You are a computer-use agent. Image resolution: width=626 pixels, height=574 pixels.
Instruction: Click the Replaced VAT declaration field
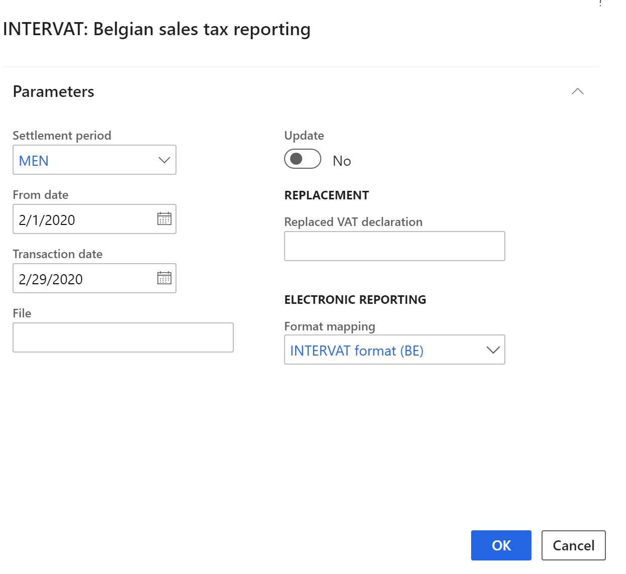click(x=395, y=246)
